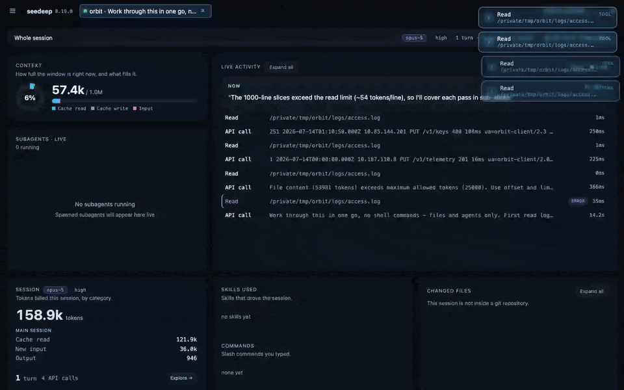The image size is (624, 390).
Task: Open the Read row with 0ms duration
Action: (x=414, y=174)
